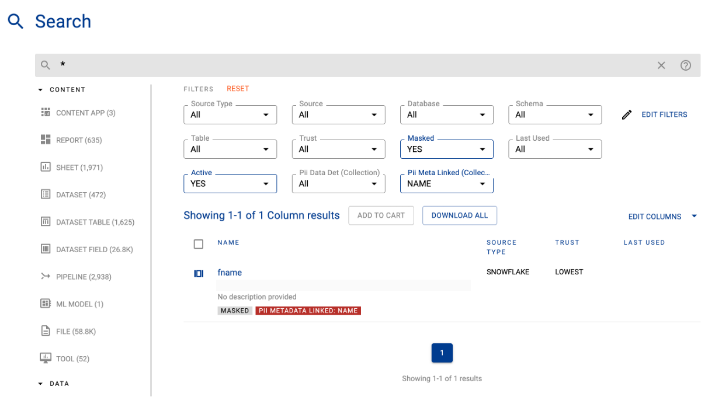Reset all filters
The width and height of the screenshot is (715, 397).
click(238, 89)
